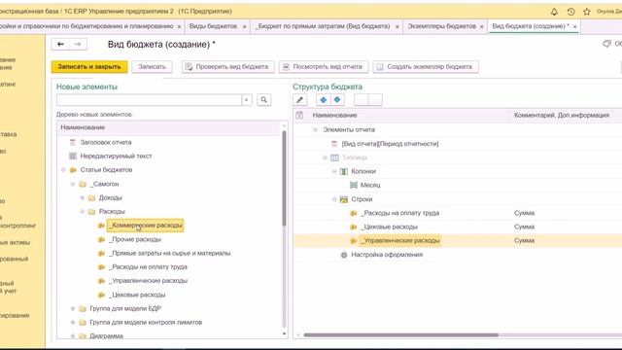The height and width of the screenshot is (350, 622).
Task: Click the Статьи бюджетов node icon
Action: [73, 170]
